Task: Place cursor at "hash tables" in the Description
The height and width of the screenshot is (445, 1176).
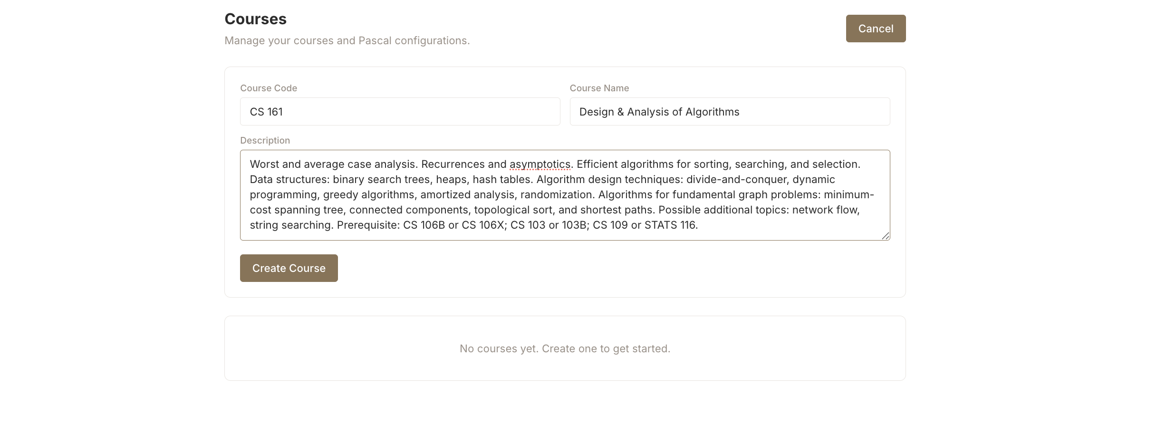Action: tap(502, 180)
